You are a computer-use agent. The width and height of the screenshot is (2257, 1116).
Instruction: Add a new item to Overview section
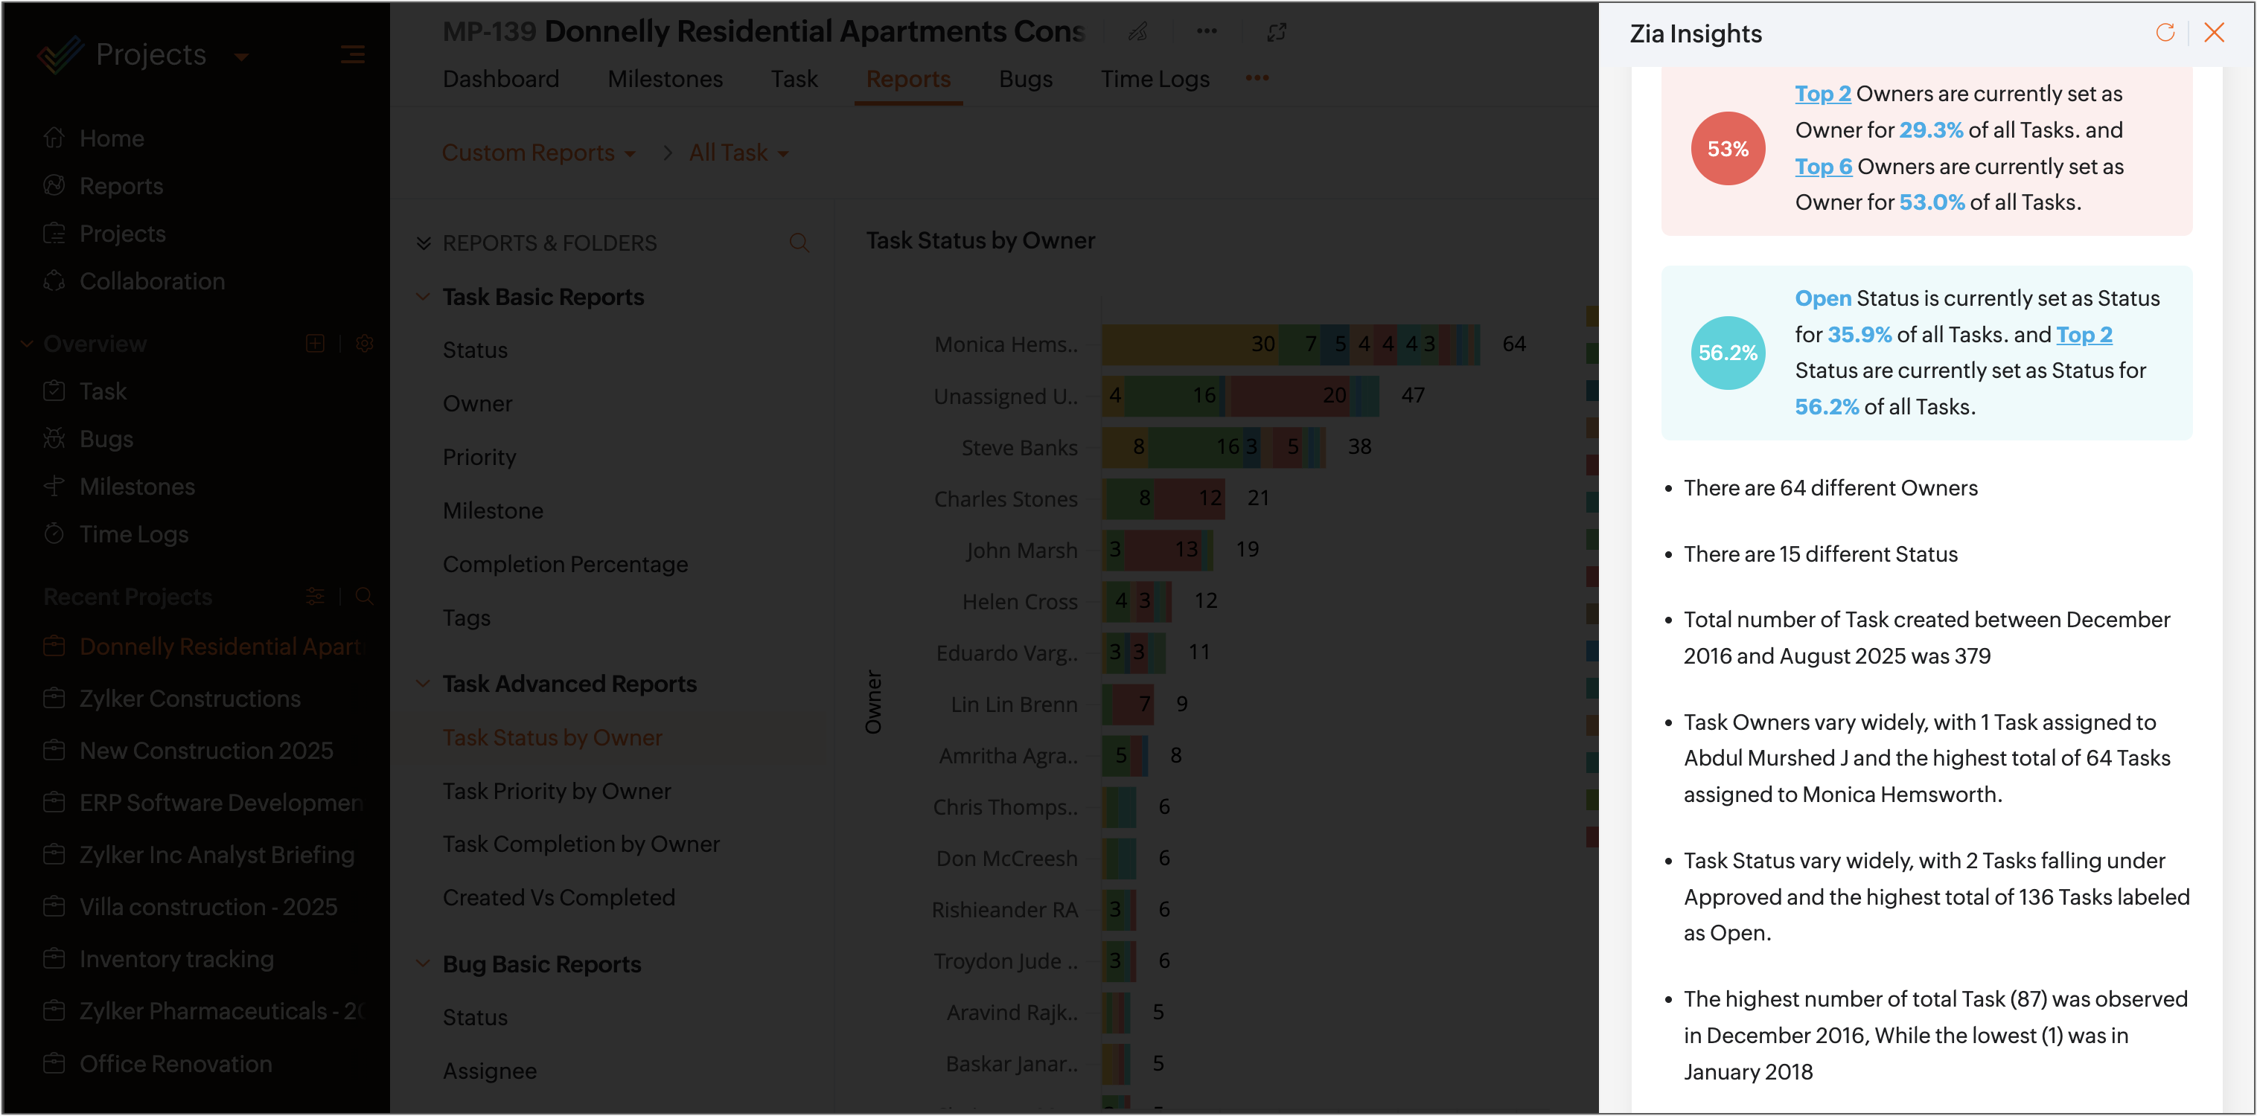316,344
